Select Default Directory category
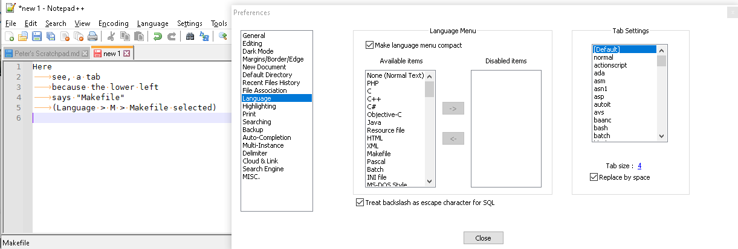The image size is (738, 249). pyautogui.click(x=276, y=75)
